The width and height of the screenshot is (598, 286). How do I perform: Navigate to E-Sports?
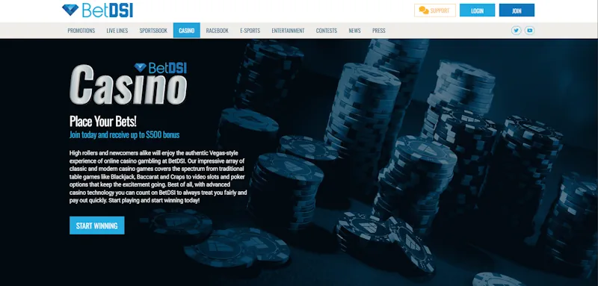[250, 31]
